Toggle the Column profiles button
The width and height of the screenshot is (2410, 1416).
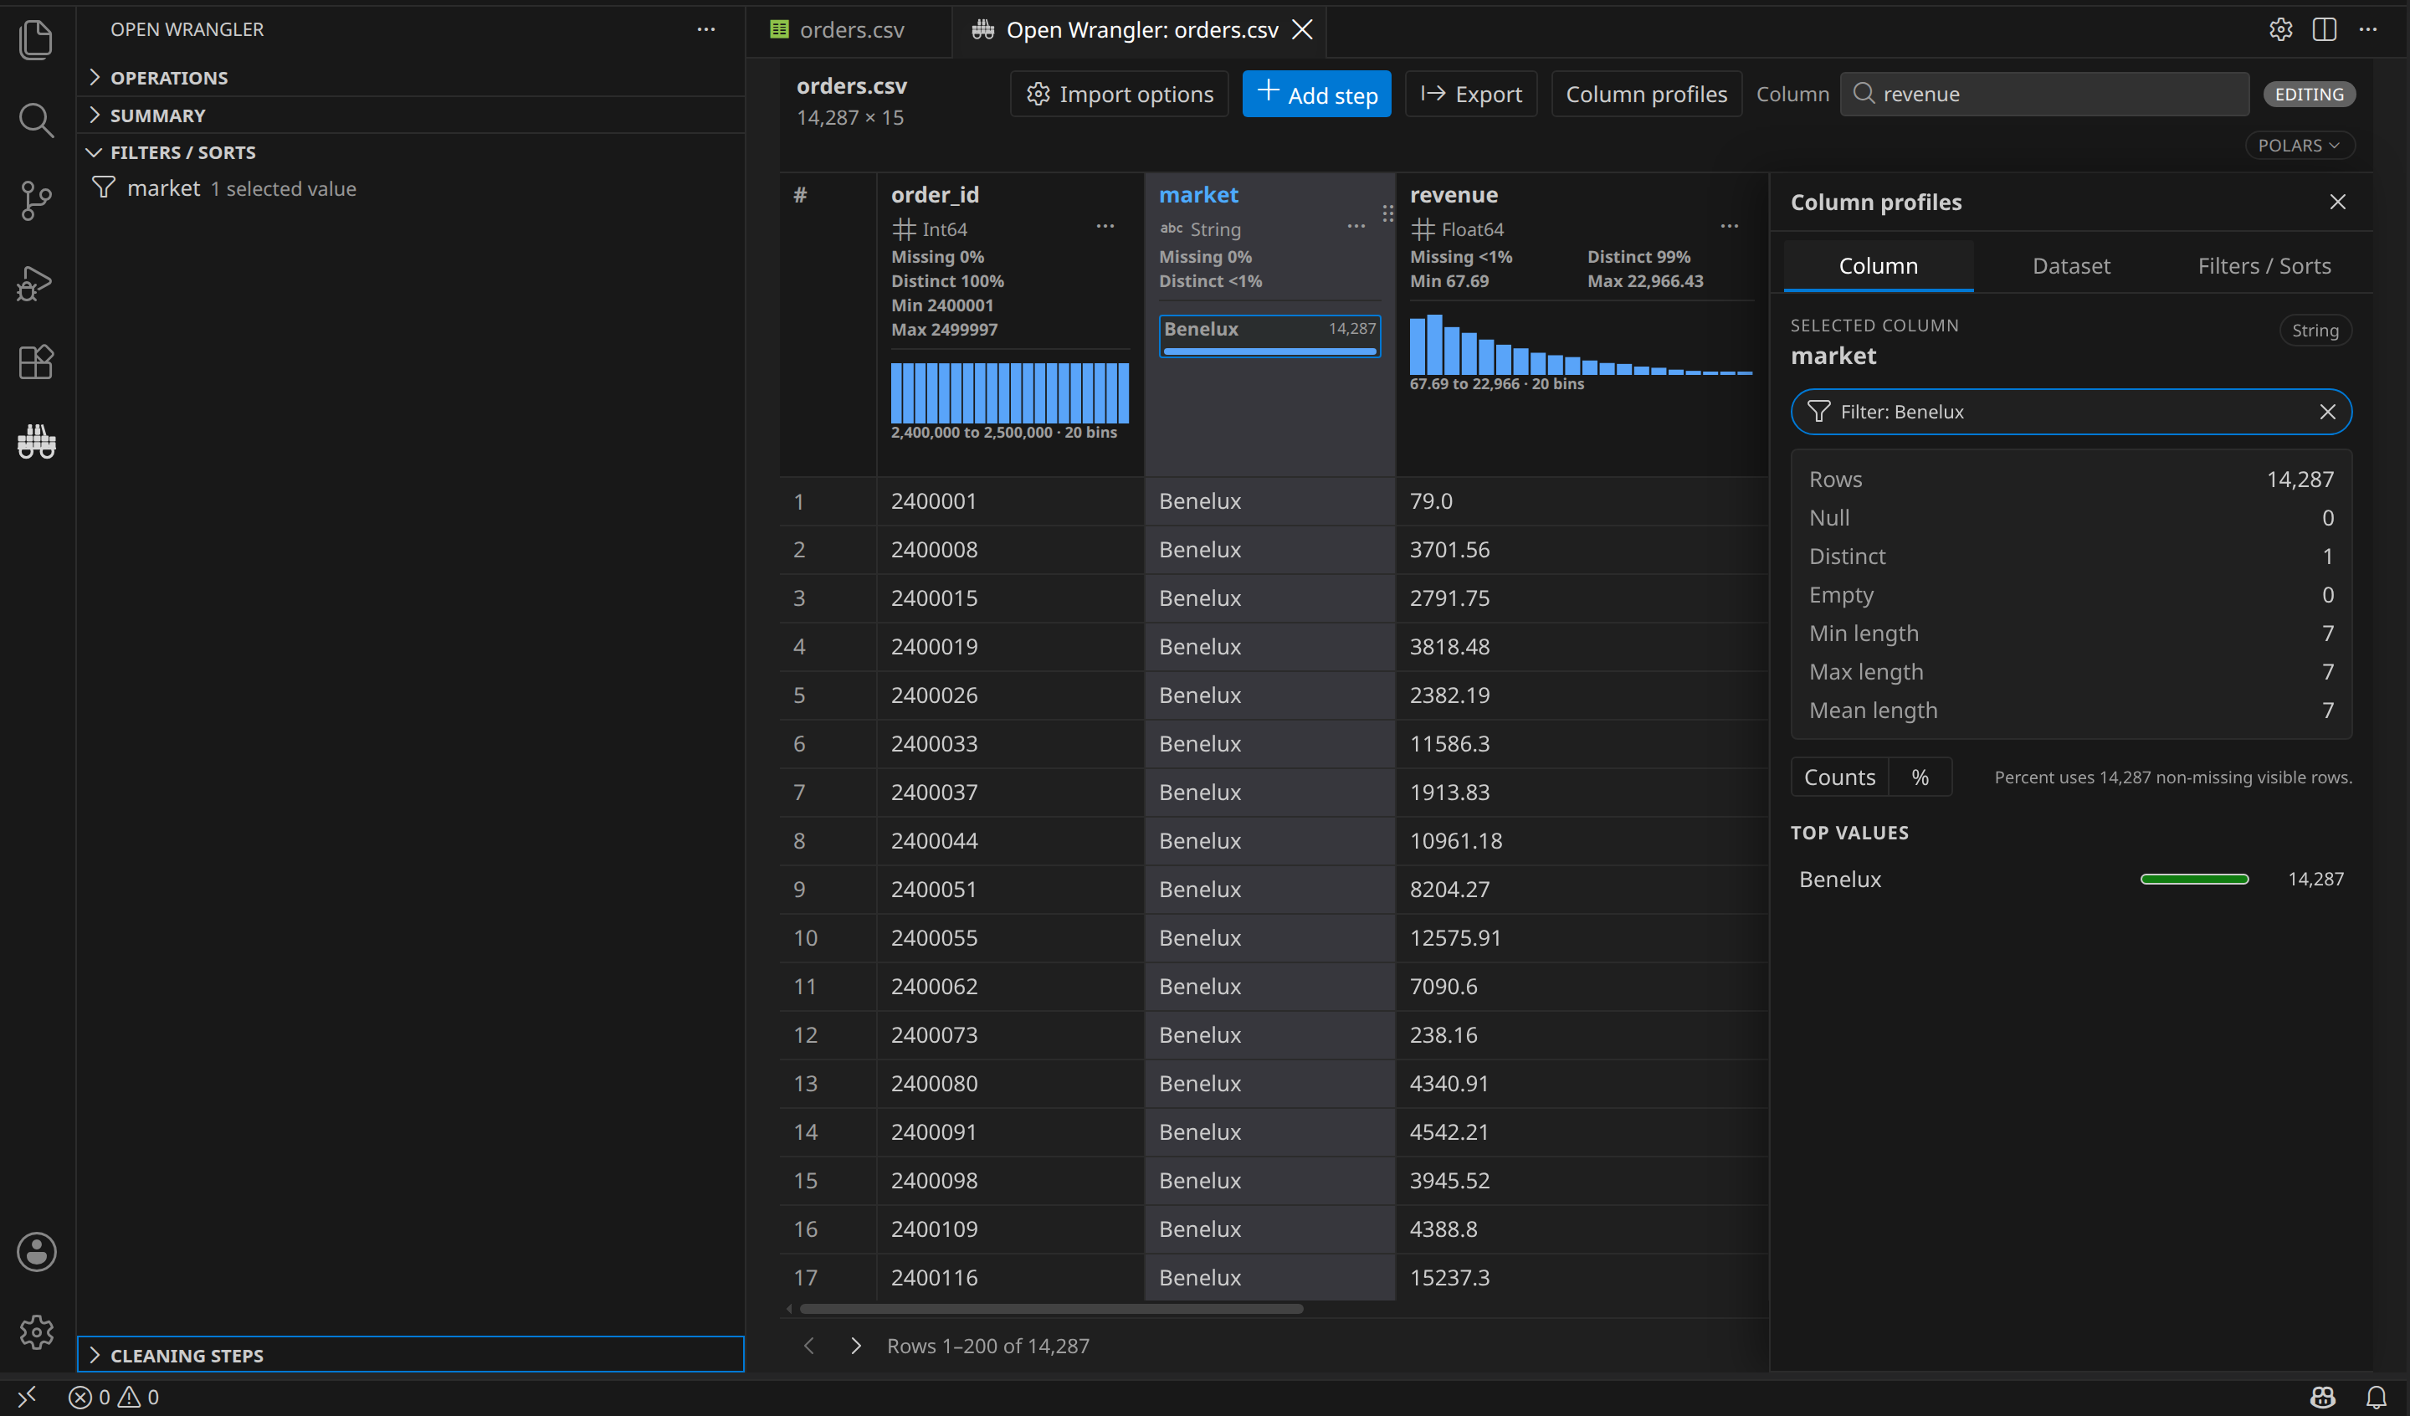point(1646,94)
